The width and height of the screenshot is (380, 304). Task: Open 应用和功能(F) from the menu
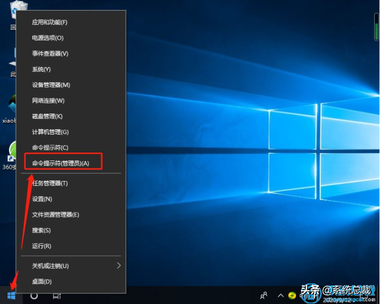[50, 22]
